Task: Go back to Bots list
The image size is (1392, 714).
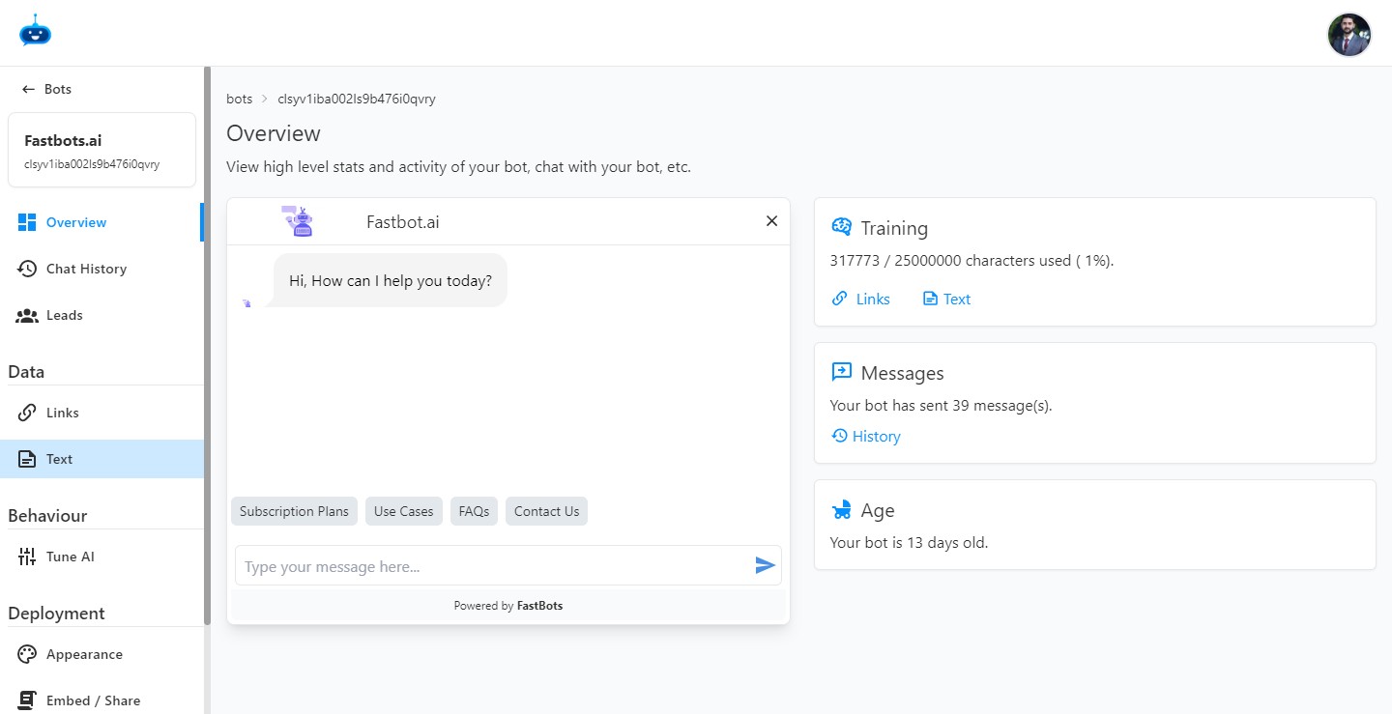Action: [x=46, y=89]
